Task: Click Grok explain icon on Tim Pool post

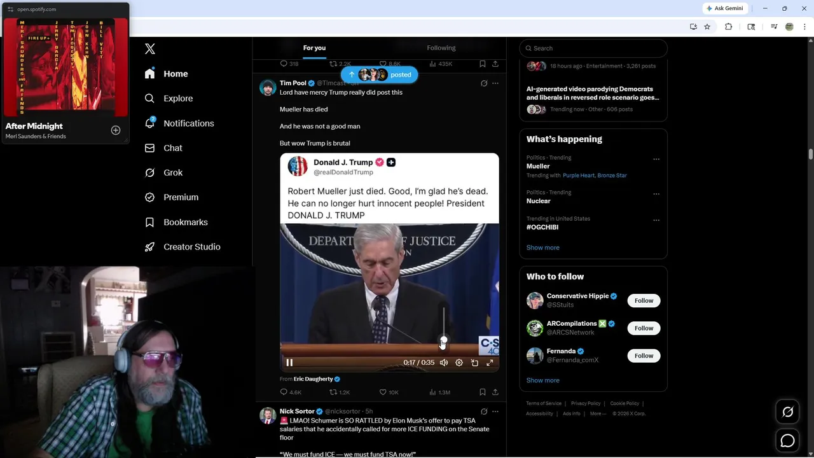Action: [484, 83]
